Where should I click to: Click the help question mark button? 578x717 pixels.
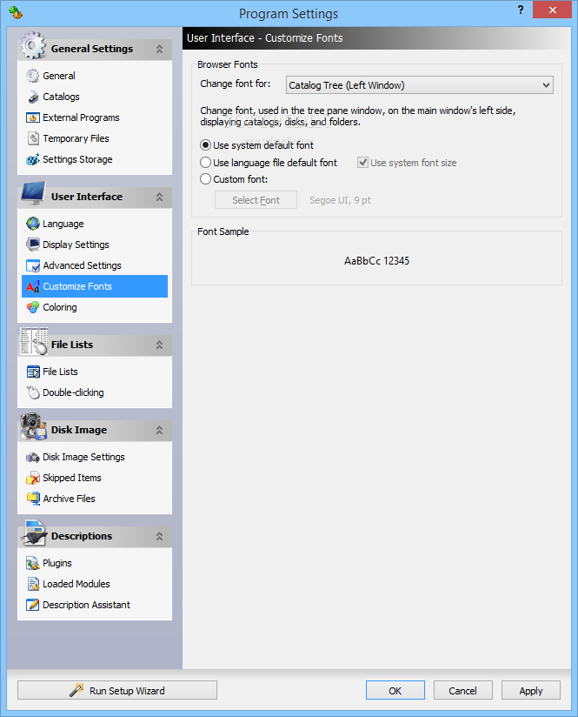[521, 10]
